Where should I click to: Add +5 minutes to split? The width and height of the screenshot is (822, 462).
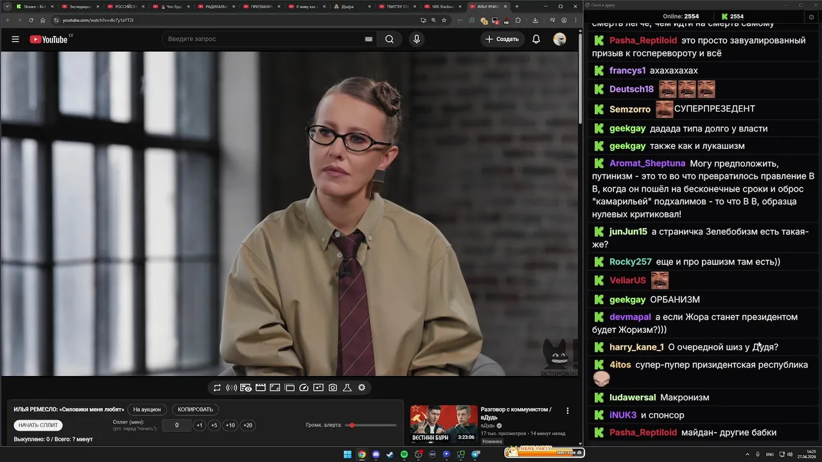tap(214, 425)
